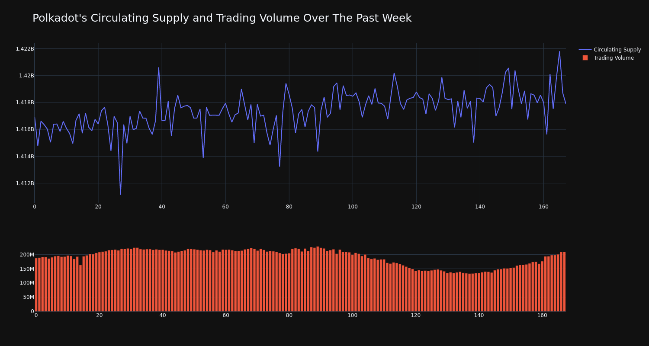Select the 1.412B y-axis label
Viewport: 649px width, 346px height.
coord(25,183)
